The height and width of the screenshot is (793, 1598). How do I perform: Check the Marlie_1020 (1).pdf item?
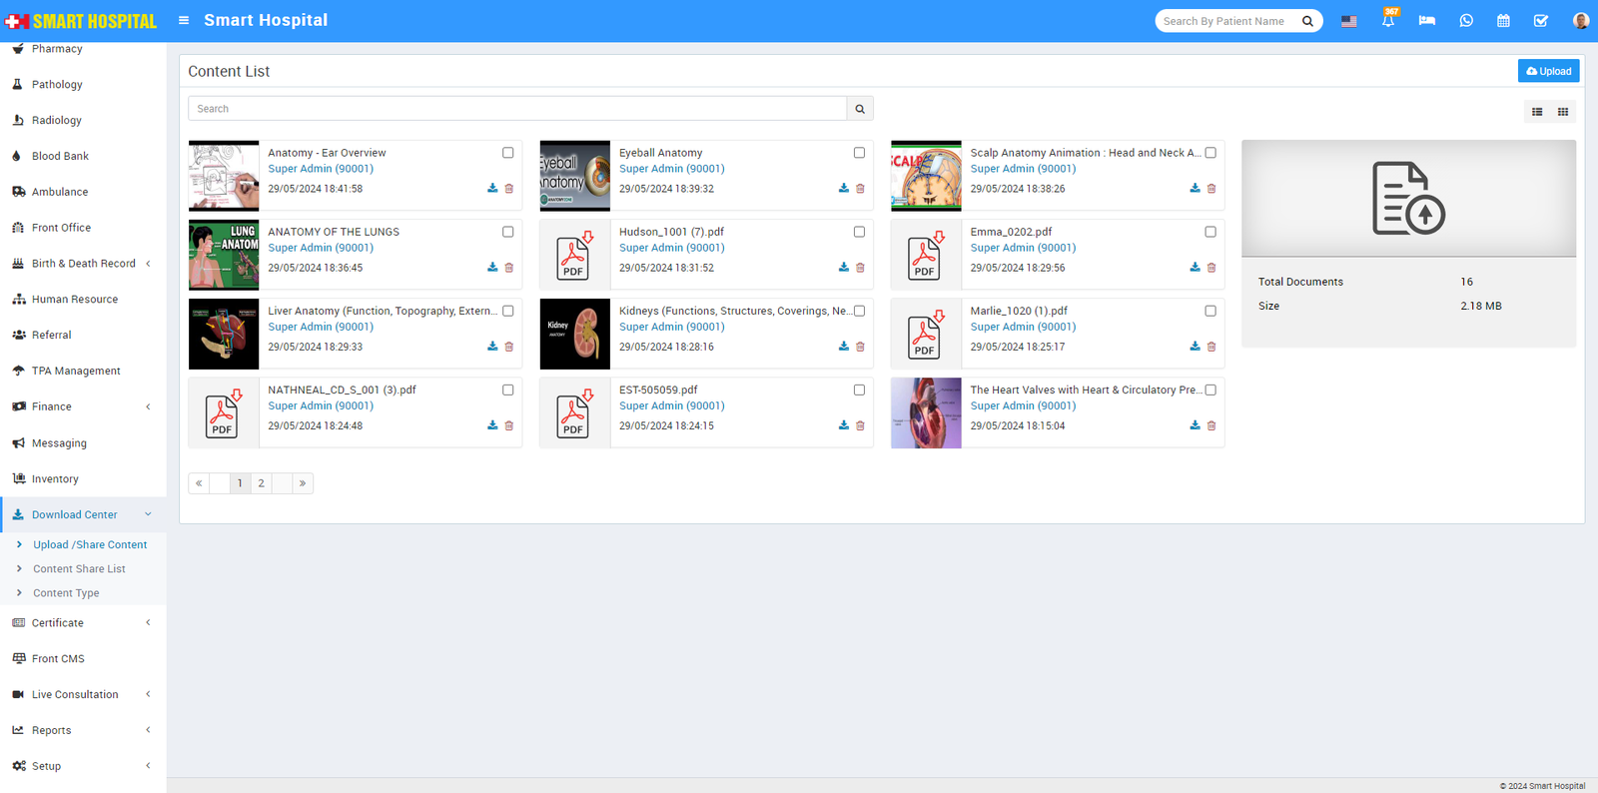(1210, 311)
